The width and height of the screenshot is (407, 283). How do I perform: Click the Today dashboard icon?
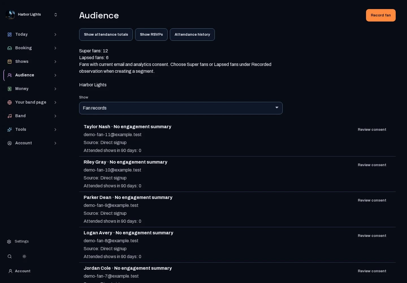coord(10,35)
